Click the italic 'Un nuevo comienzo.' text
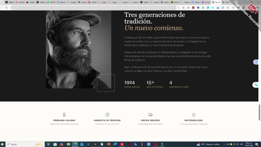The height and width of the screenshot is (147, 261). coord(154,28)
